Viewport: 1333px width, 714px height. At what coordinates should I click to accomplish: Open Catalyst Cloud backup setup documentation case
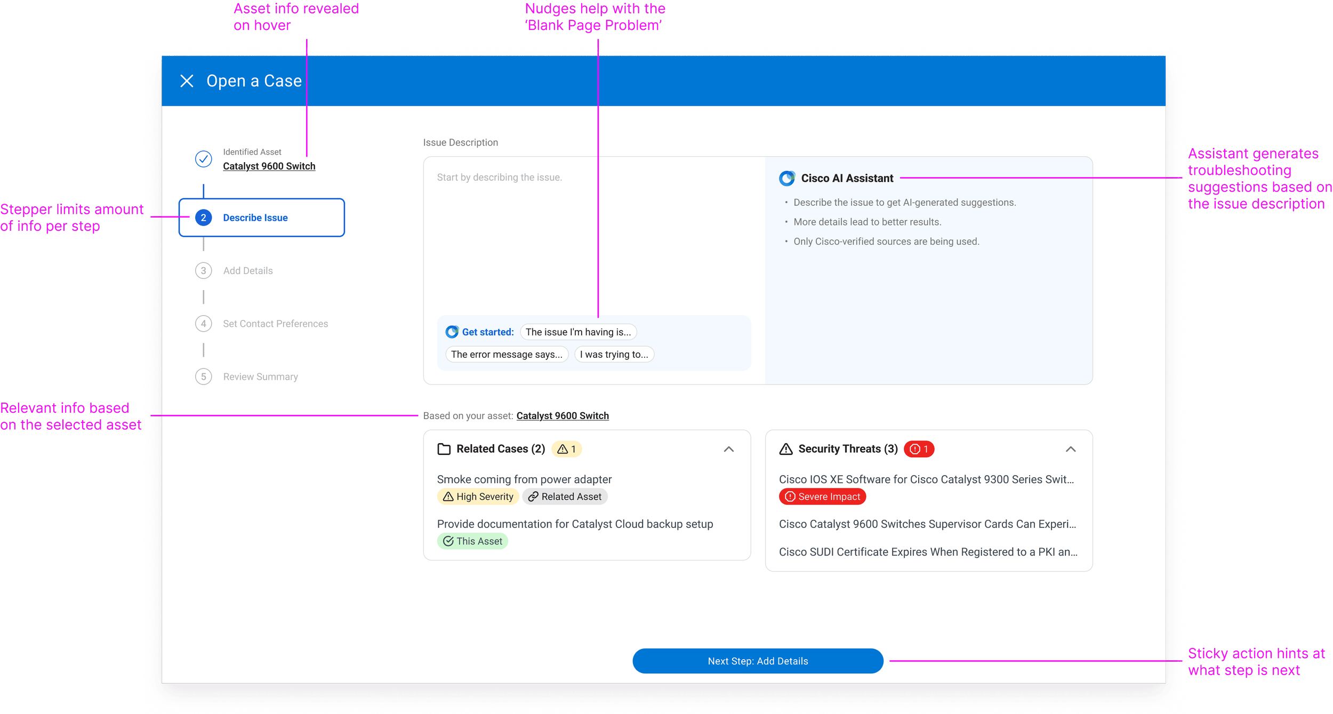tap(575, 524)
